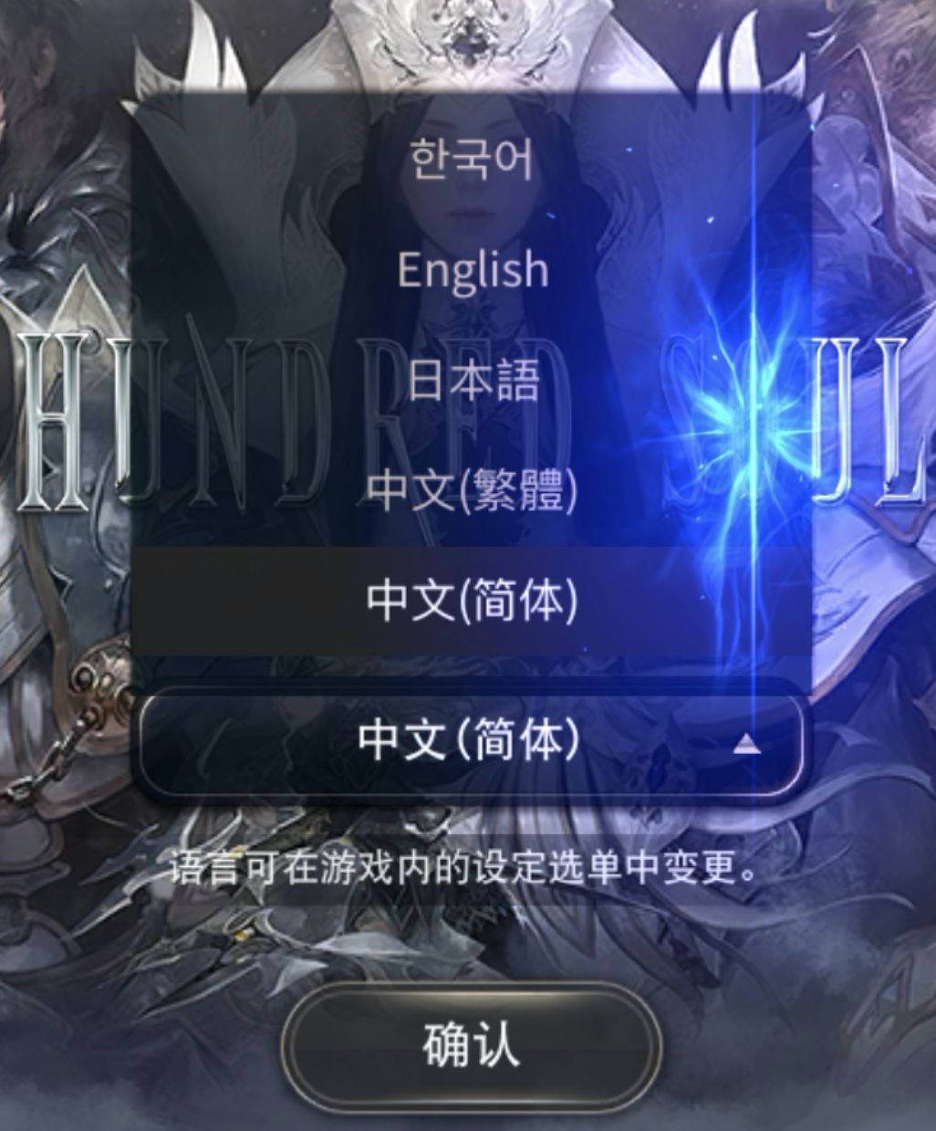
Task: Select the 中文(繁體) language option
Action: (x=472, y=490)
